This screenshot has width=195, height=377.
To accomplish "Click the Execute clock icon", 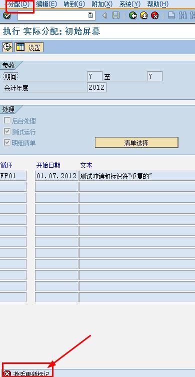I will click(x=7, y=47).
